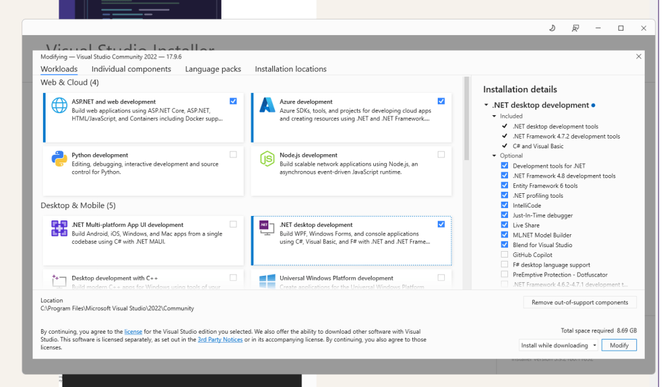Uncheck the Azure development workload

441,101
